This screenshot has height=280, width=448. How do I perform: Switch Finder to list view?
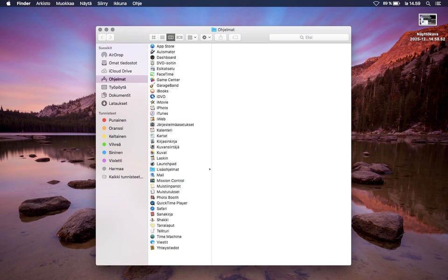(162, 37)
